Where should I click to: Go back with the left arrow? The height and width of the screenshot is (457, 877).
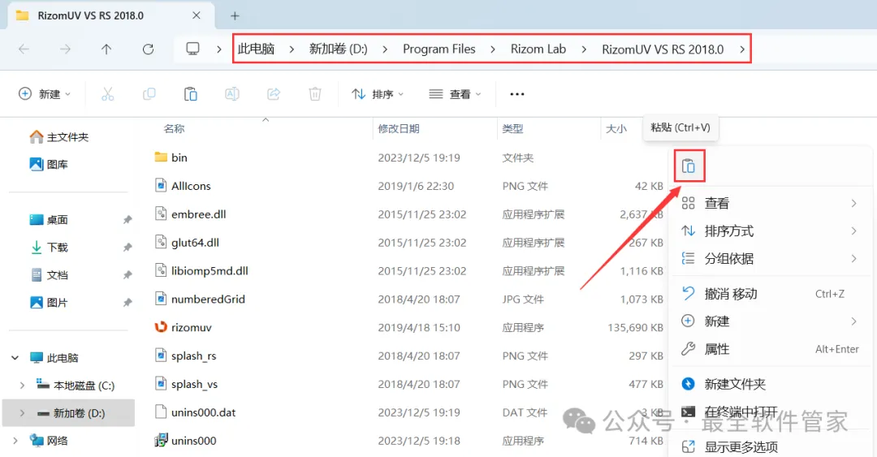coord(24,50)
